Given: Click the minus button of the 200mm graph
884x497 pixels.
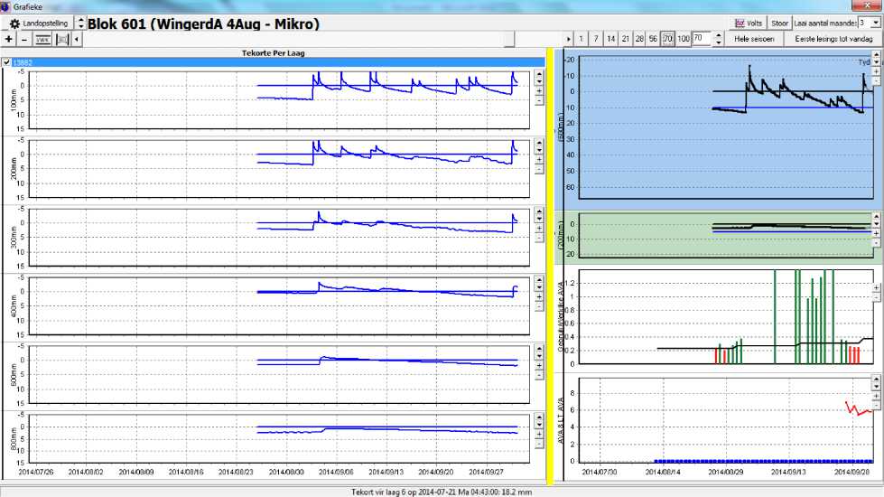Looking at the screenshot, I should [x=539, y=169].
